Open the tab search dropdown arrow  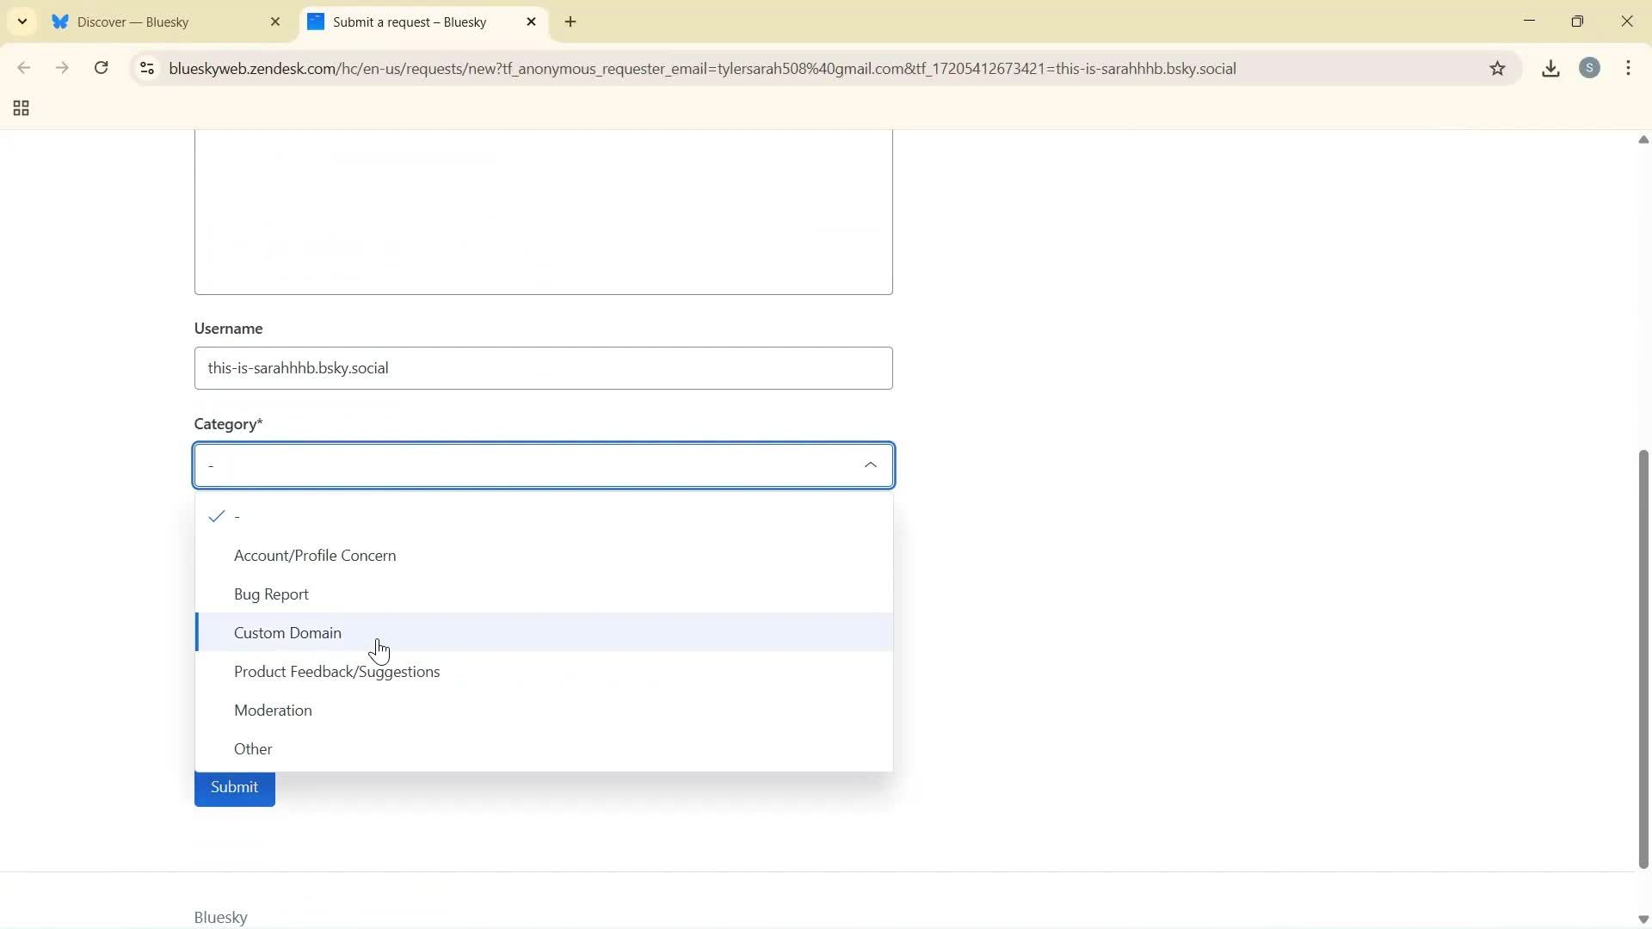tap(22, 22)
